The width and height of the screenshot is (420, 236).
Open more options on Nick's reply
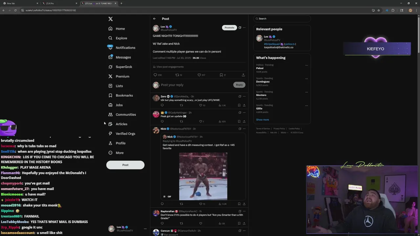[x=244, y=129]
